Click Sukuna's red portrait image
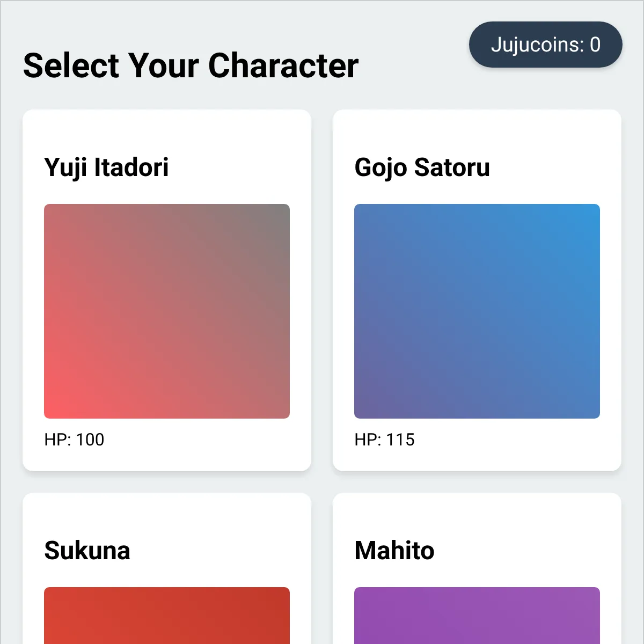This screenshot has width=644, height=644. [x=167, y=616]
